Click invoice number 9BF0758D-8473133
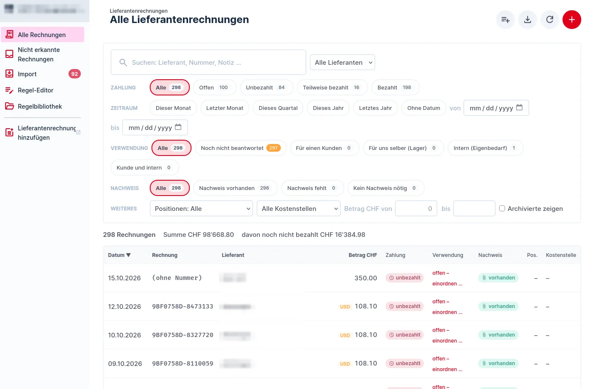The width and height of the screenshot is (594, 389). coord(183,306)
